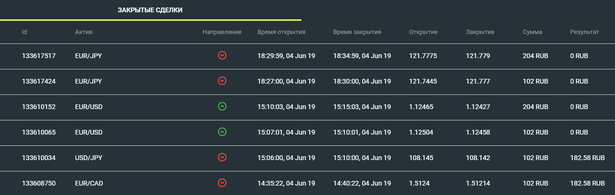Select trade id 133608750

39,183
